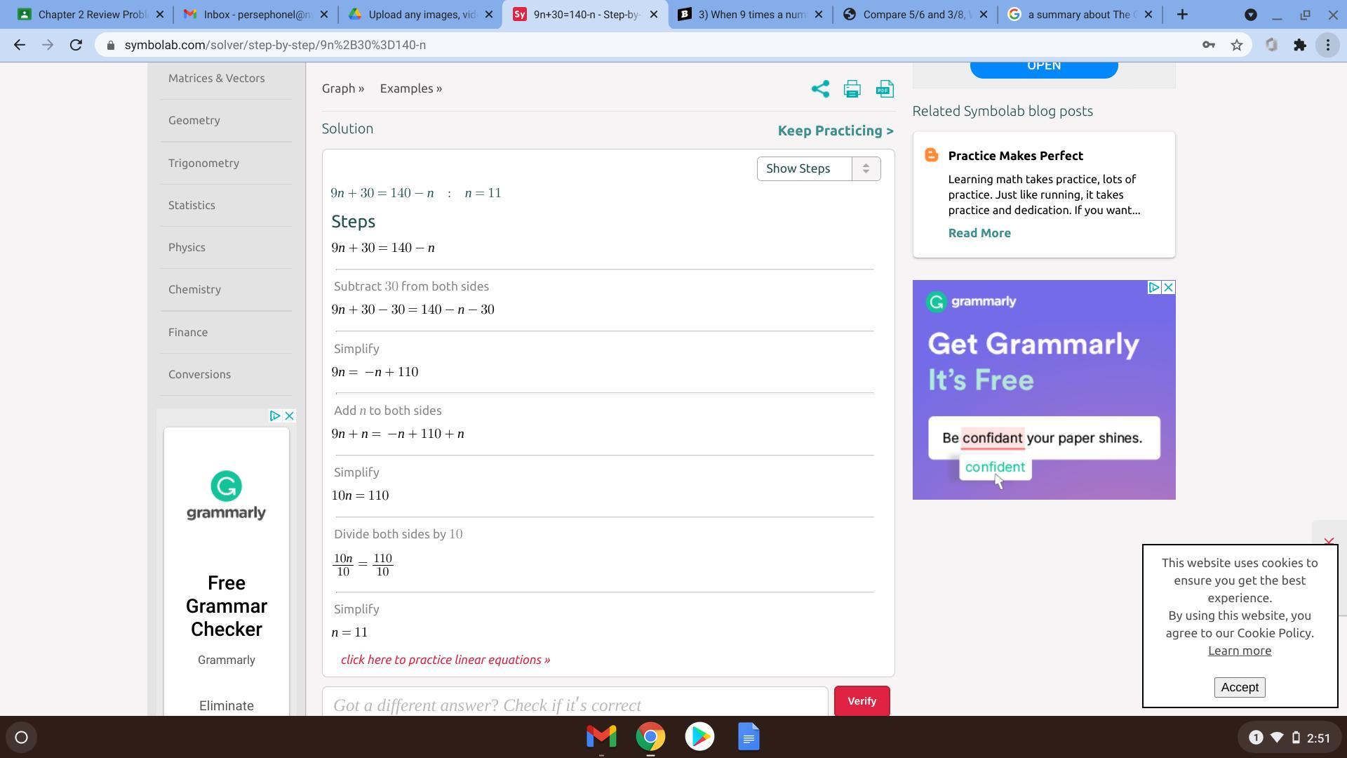
Task: Open the Chrome extensions puzzle icon
Action: (1300, 45)
